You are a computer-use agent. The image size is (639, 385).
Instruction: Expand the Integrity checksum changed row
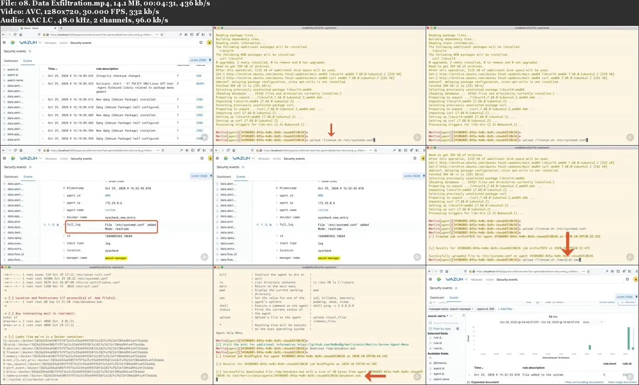tap(43, 76)
